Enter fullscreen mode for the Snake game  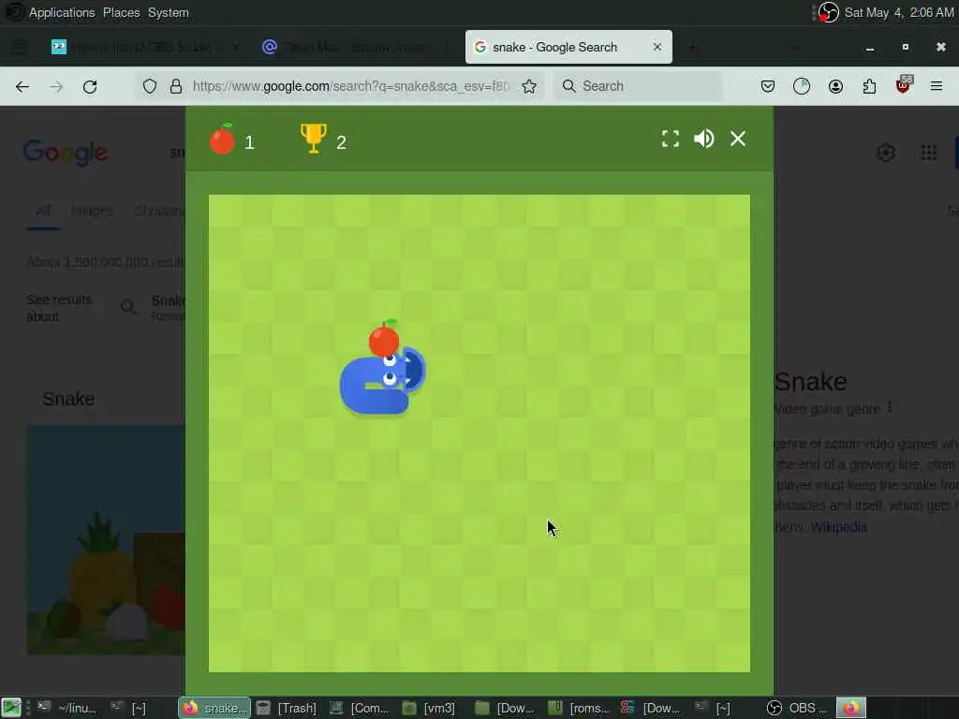point(671,139)
